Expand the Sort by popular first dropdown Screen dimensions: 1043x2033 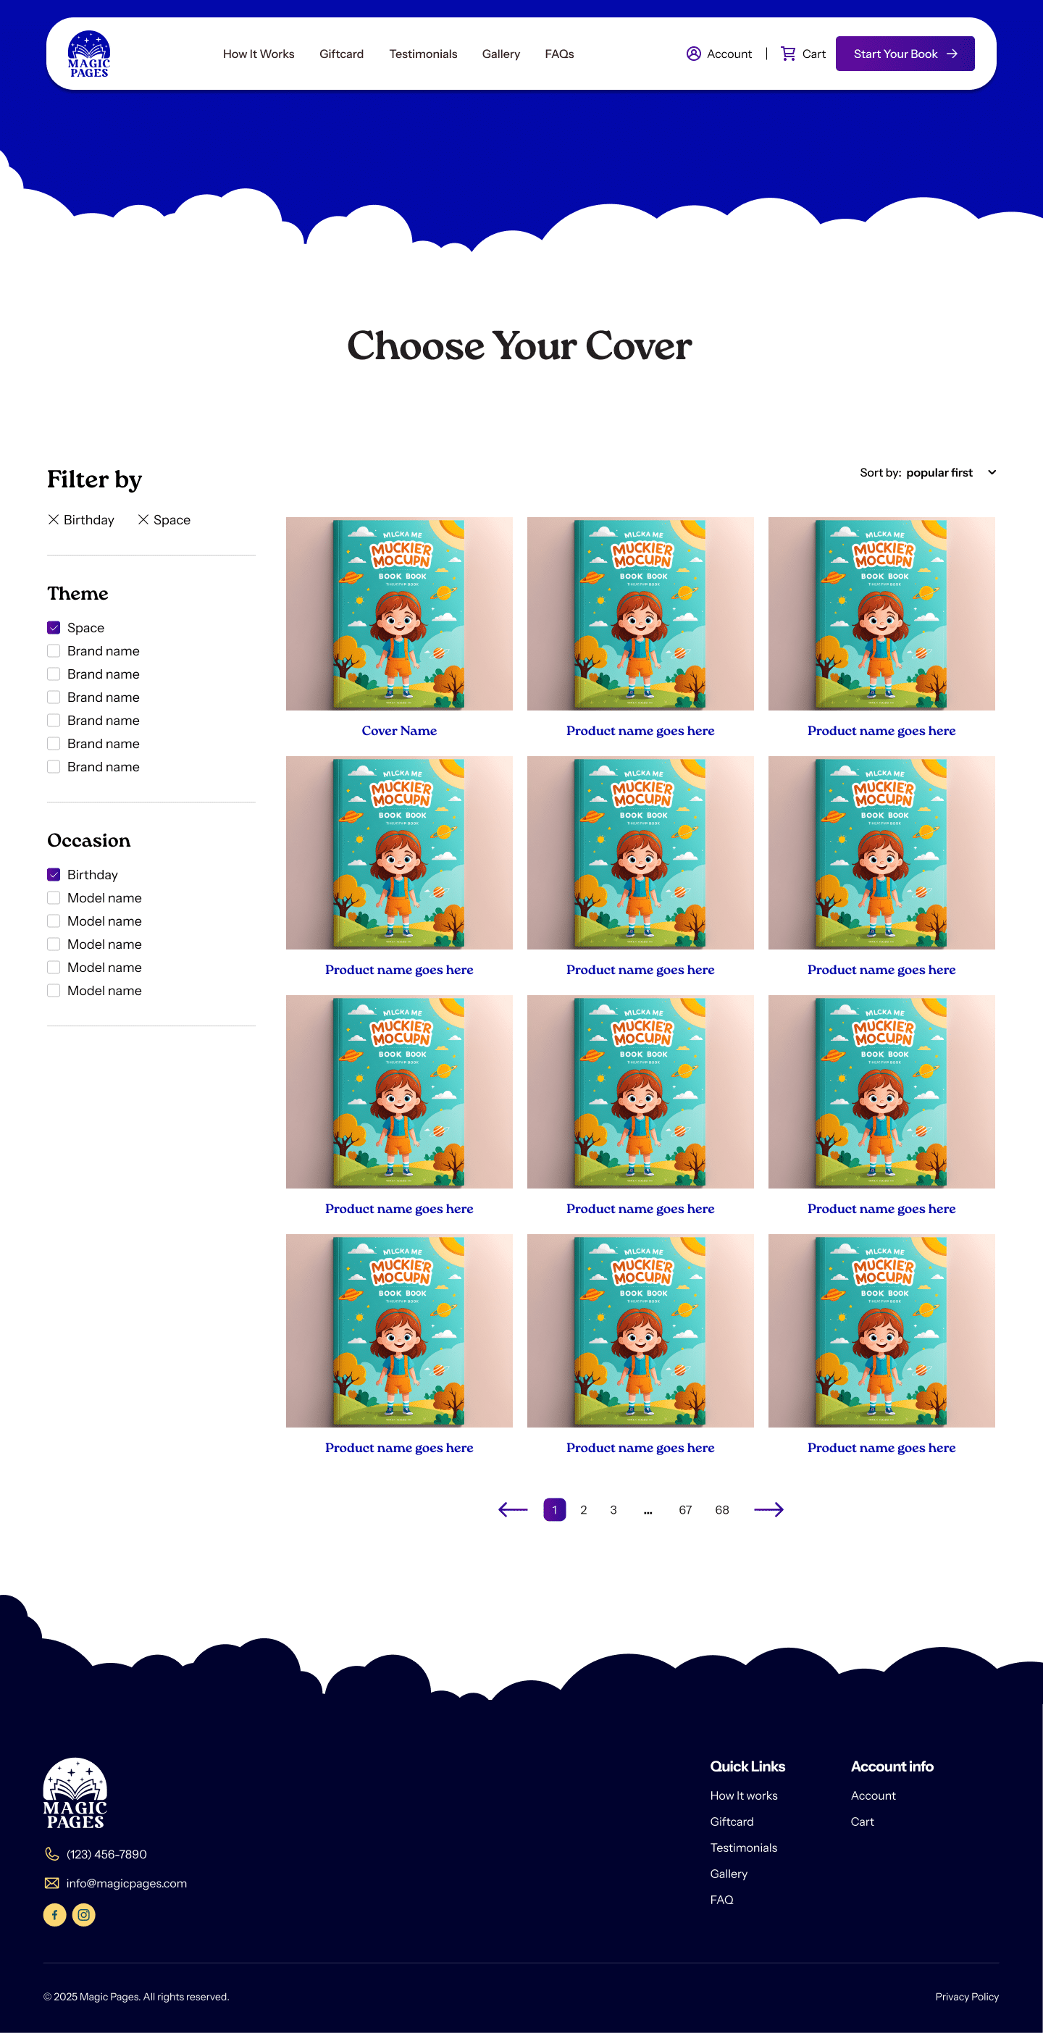click(x=928, y=472)
